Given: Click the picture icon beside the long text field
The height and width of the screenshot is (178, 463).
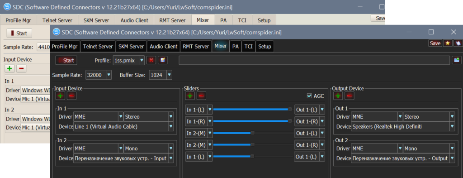Looking at the screenshot, I should pos(457,60).
